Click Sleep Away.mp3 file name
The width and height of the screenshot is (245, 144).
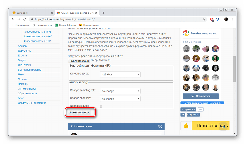101,60
